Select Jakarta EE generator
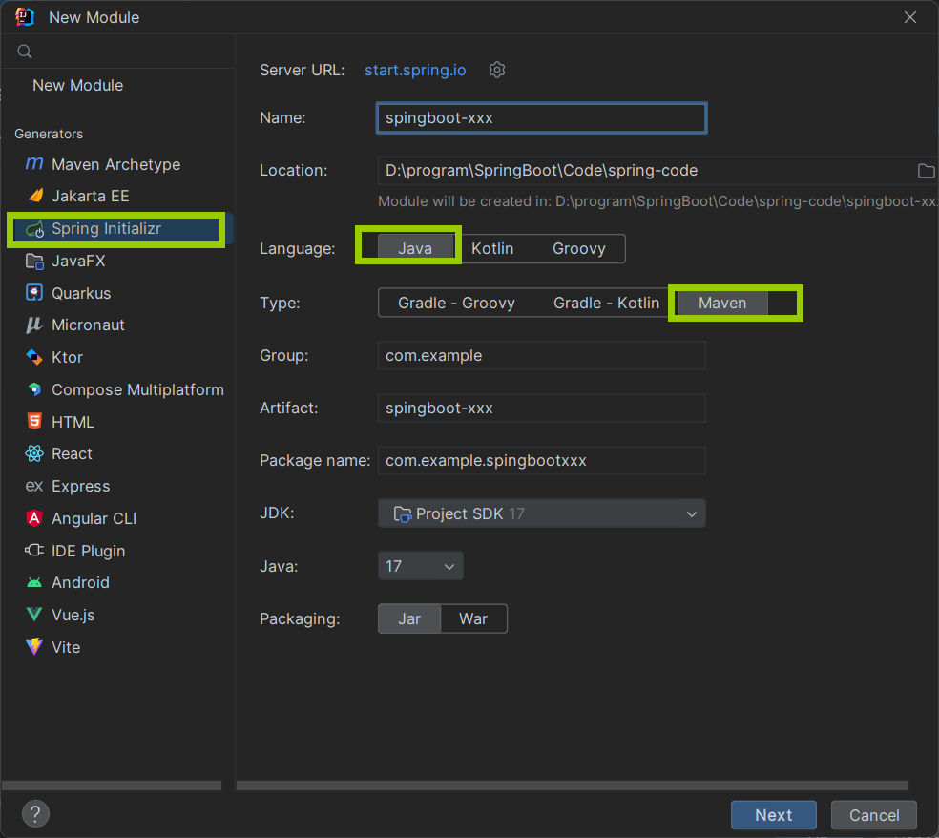This screenshot has height=838, width=939. pos(117,197)
